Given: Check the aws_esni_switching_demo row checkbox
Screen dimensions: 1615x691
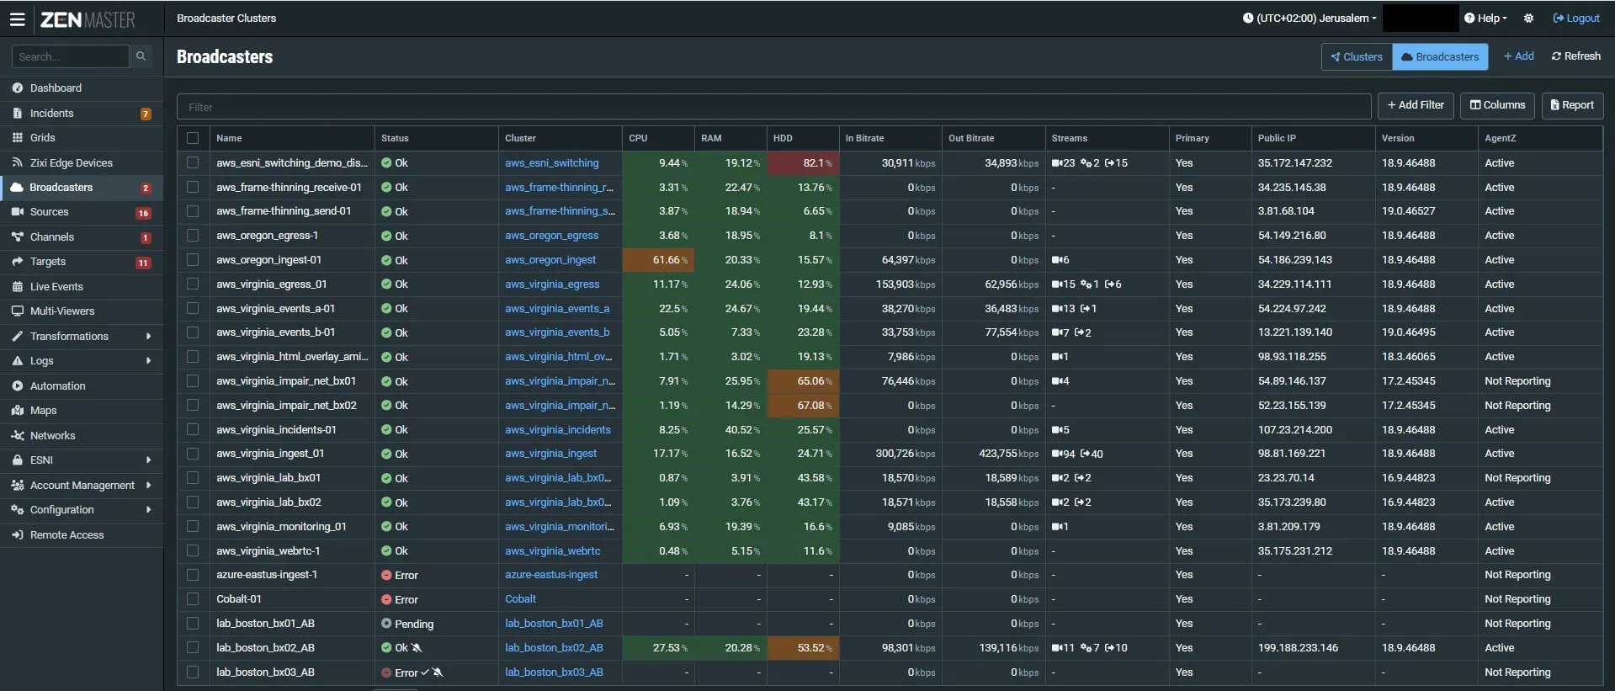Looking at the screenshot, I should [x=193, y=162].
